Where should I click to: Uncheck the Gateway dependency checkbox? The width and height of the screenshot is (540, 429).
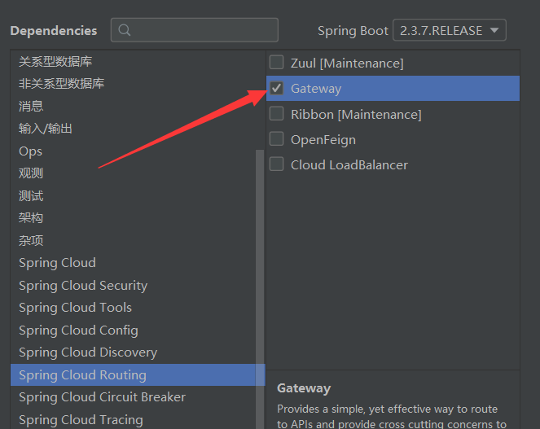pos(277,88)
